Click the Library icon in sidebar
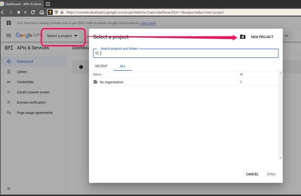 [8, 72]
